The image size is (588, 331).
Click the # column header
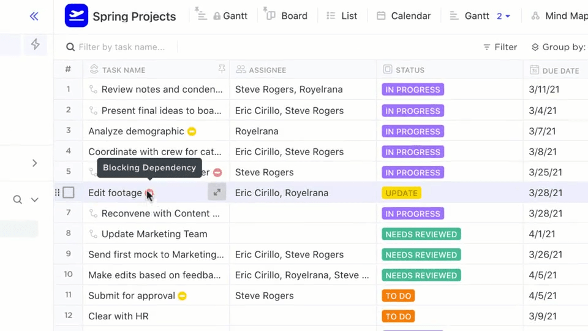pyautogui.click(x=68, y=69)
